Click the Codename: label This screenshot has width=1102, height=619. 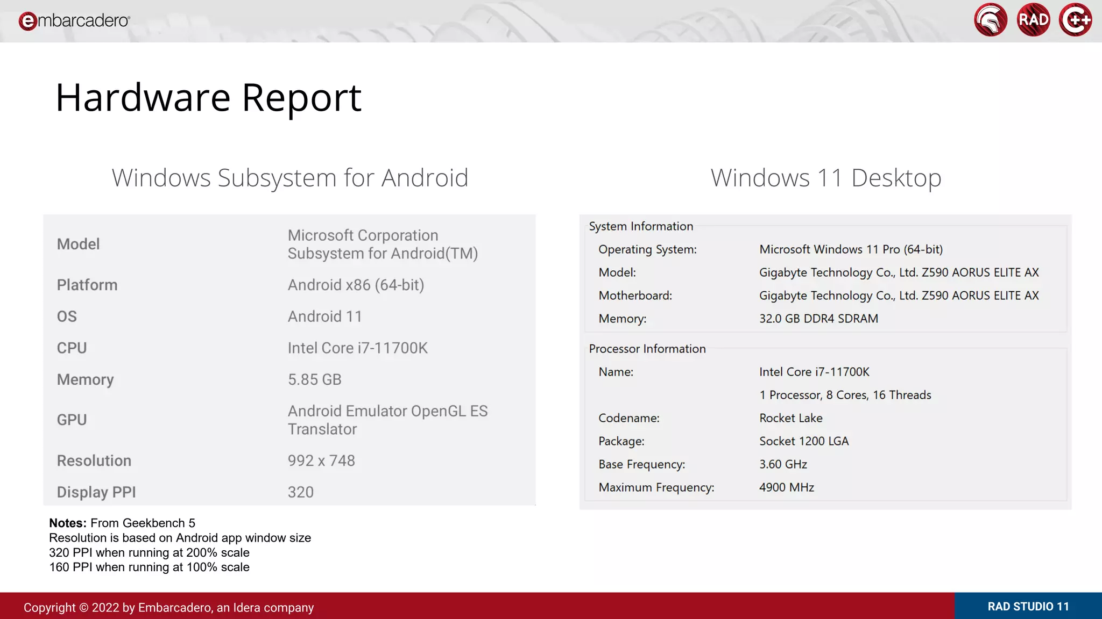(628, 418)
